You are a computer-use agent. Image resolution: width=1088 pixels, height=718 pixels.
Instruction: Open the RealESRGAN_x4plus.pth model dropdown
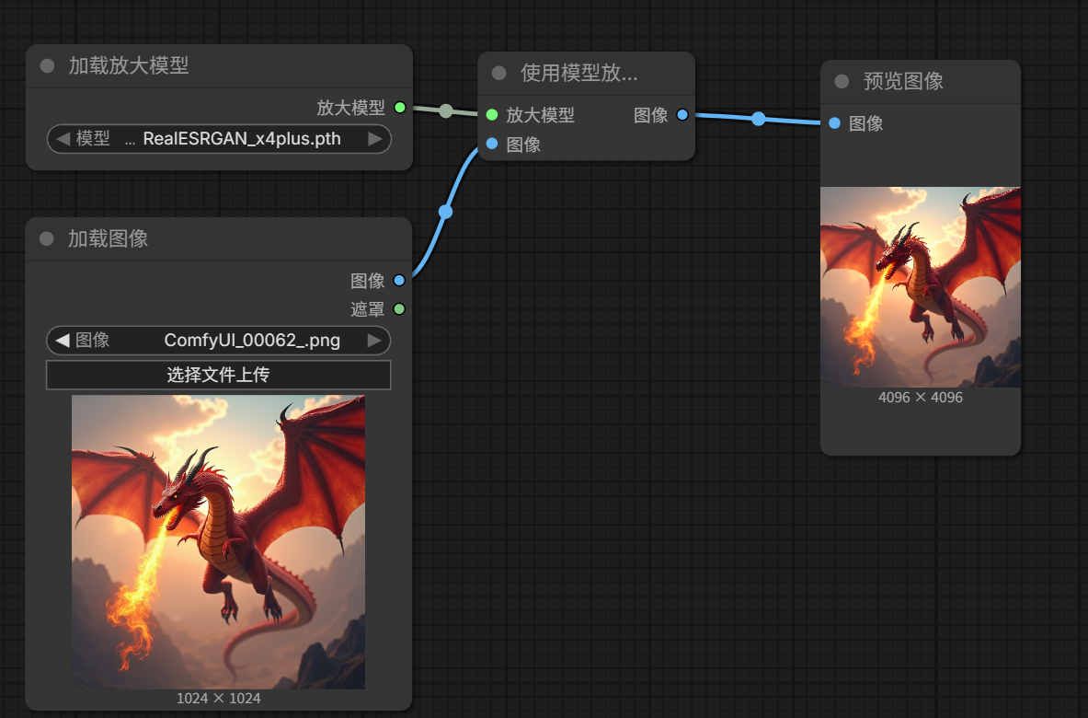[x=230, y=139]
